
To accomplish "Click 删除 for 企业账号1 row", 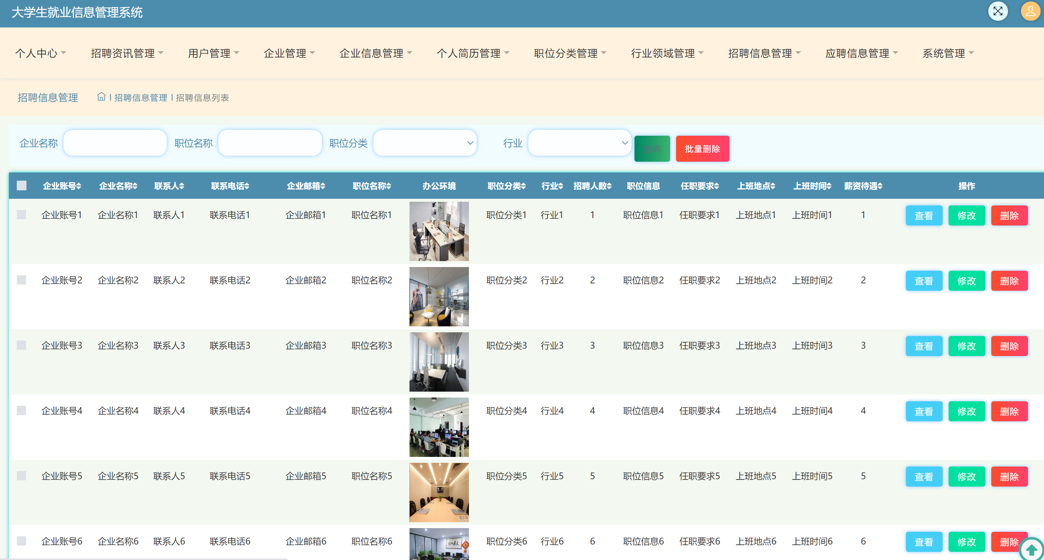I will [x=1009, y=215].
